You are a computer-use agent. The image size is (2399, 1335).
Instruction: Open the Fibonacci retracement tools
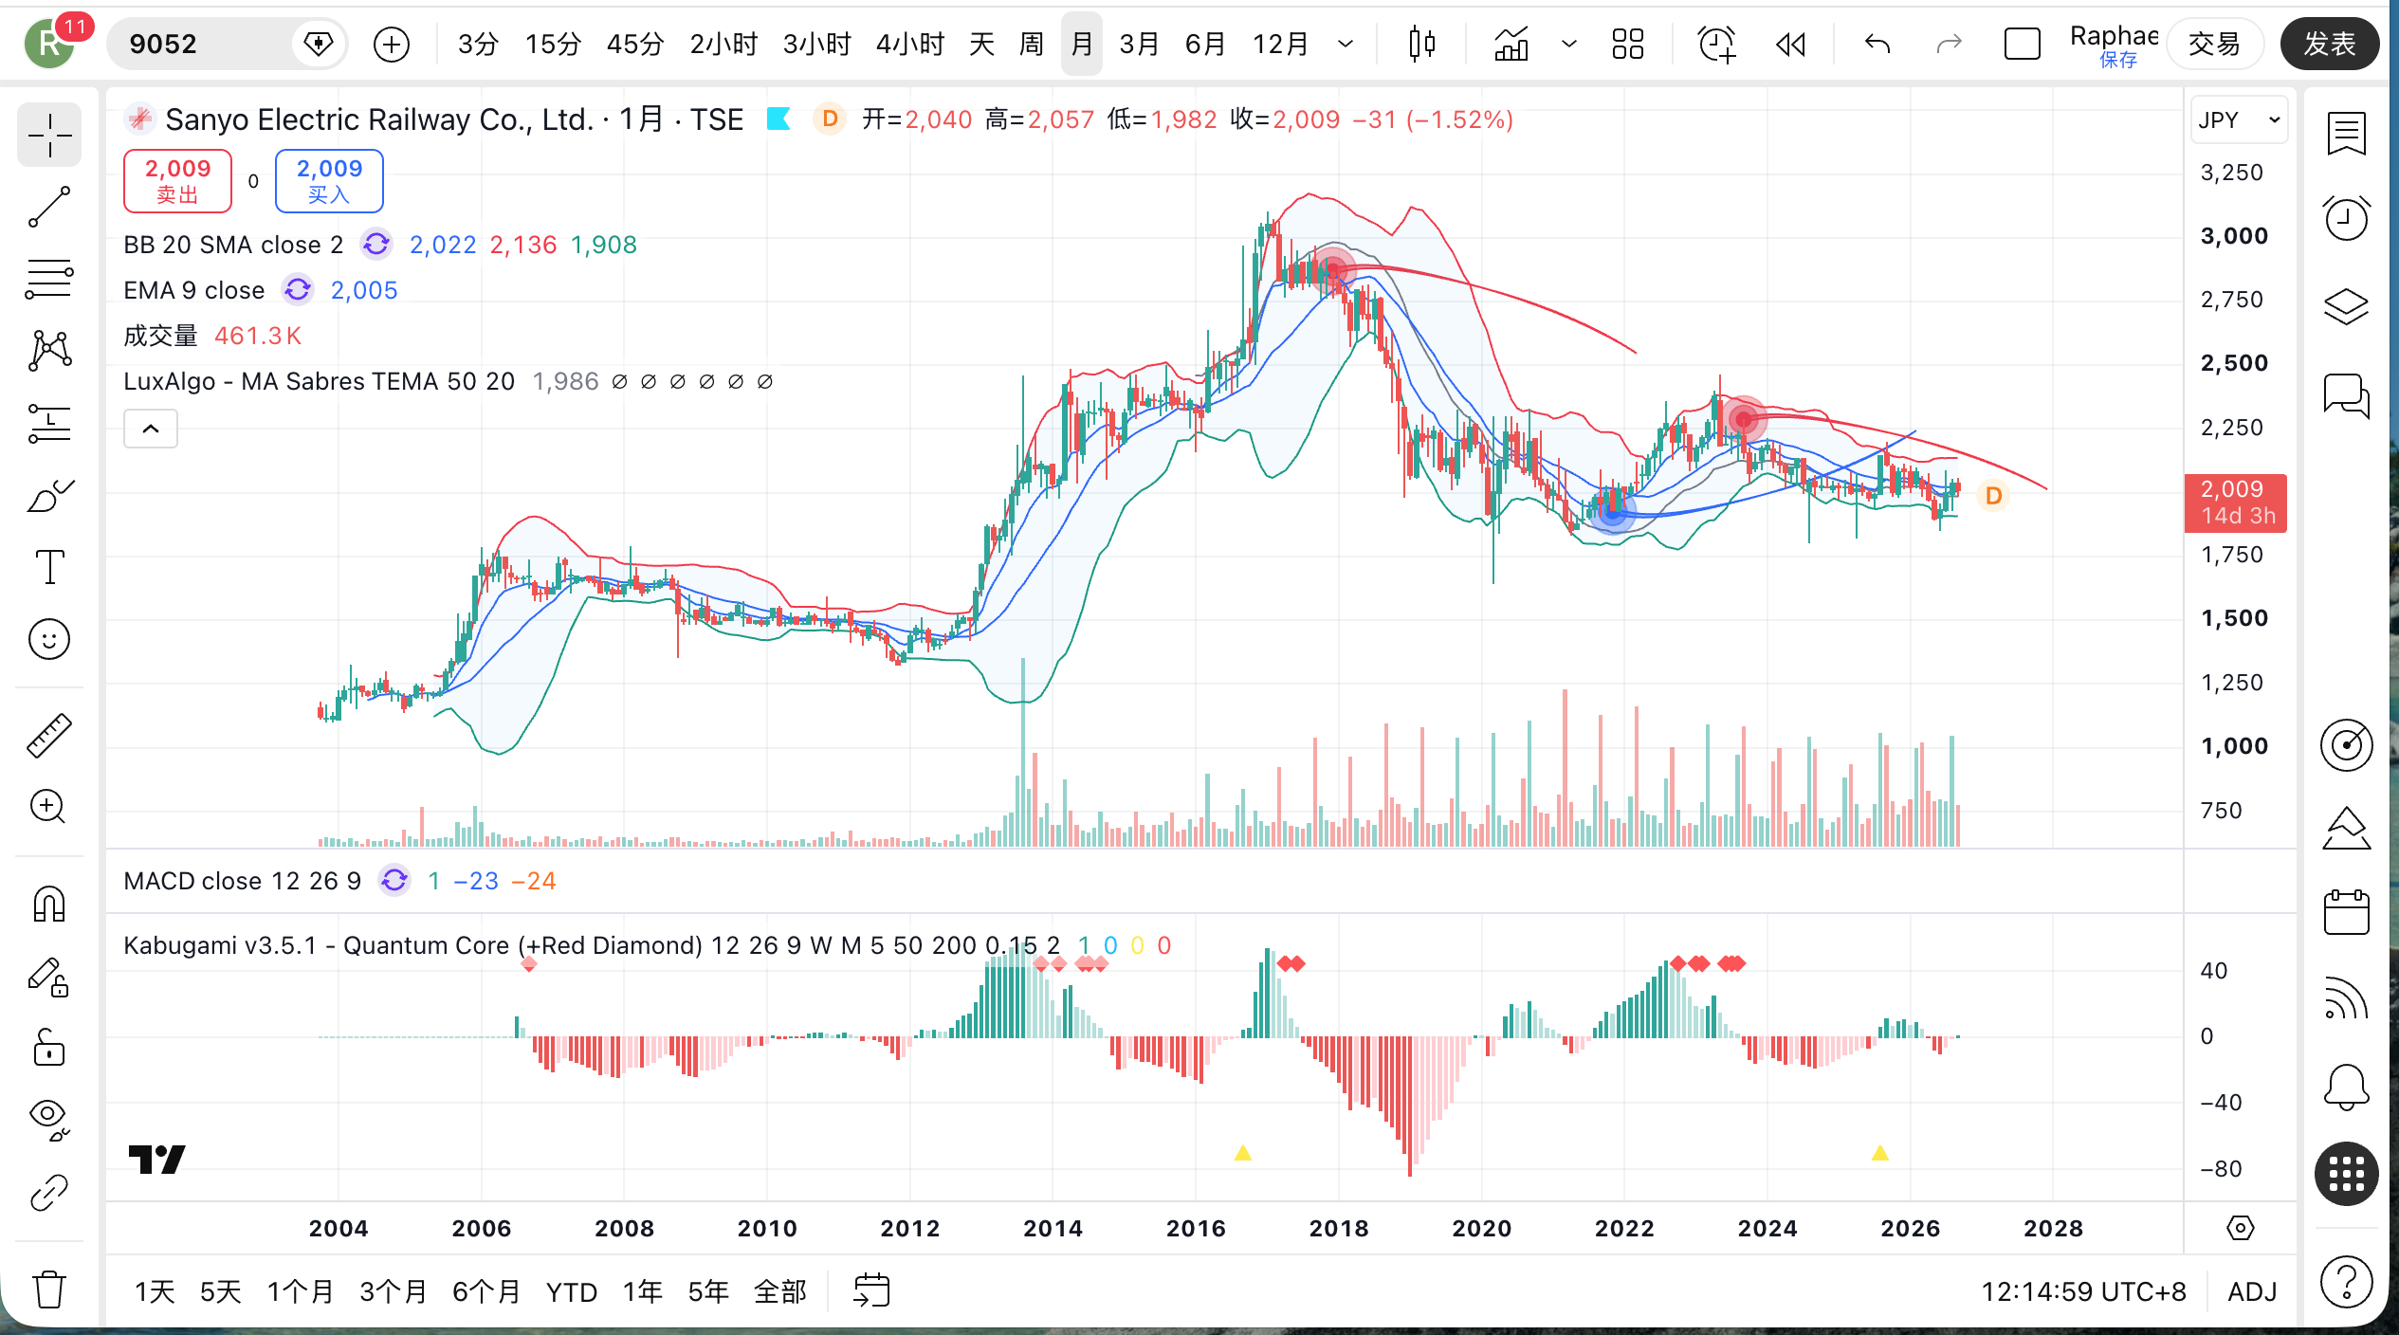click(49, 279)
